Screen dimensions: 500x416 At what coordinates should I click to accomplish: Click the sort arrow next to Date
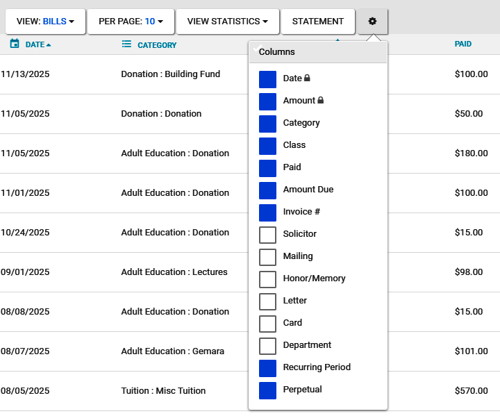click(49, 45)
